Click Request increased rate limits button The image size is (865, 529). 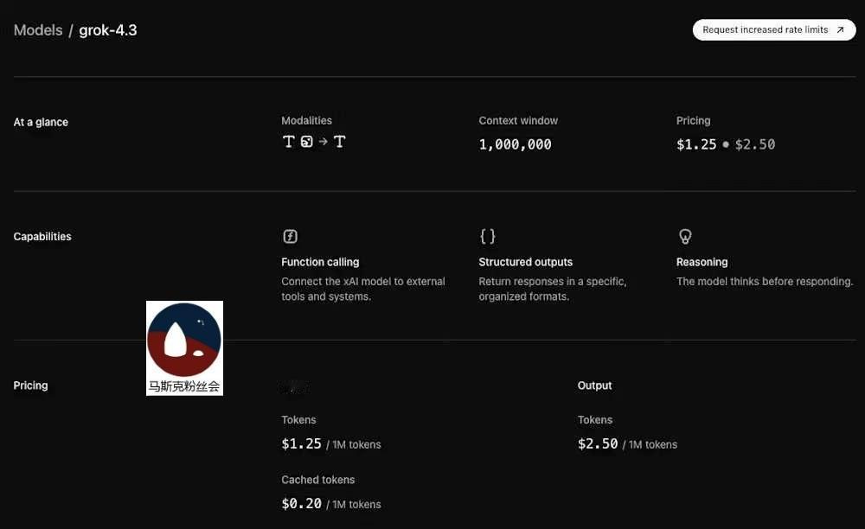pos(774,29)
